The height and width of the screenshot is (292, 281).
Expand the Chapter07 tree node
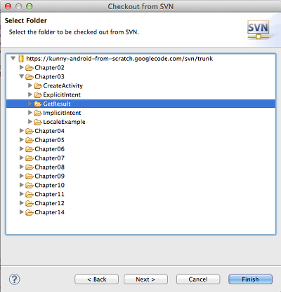(x=21, y=158)
